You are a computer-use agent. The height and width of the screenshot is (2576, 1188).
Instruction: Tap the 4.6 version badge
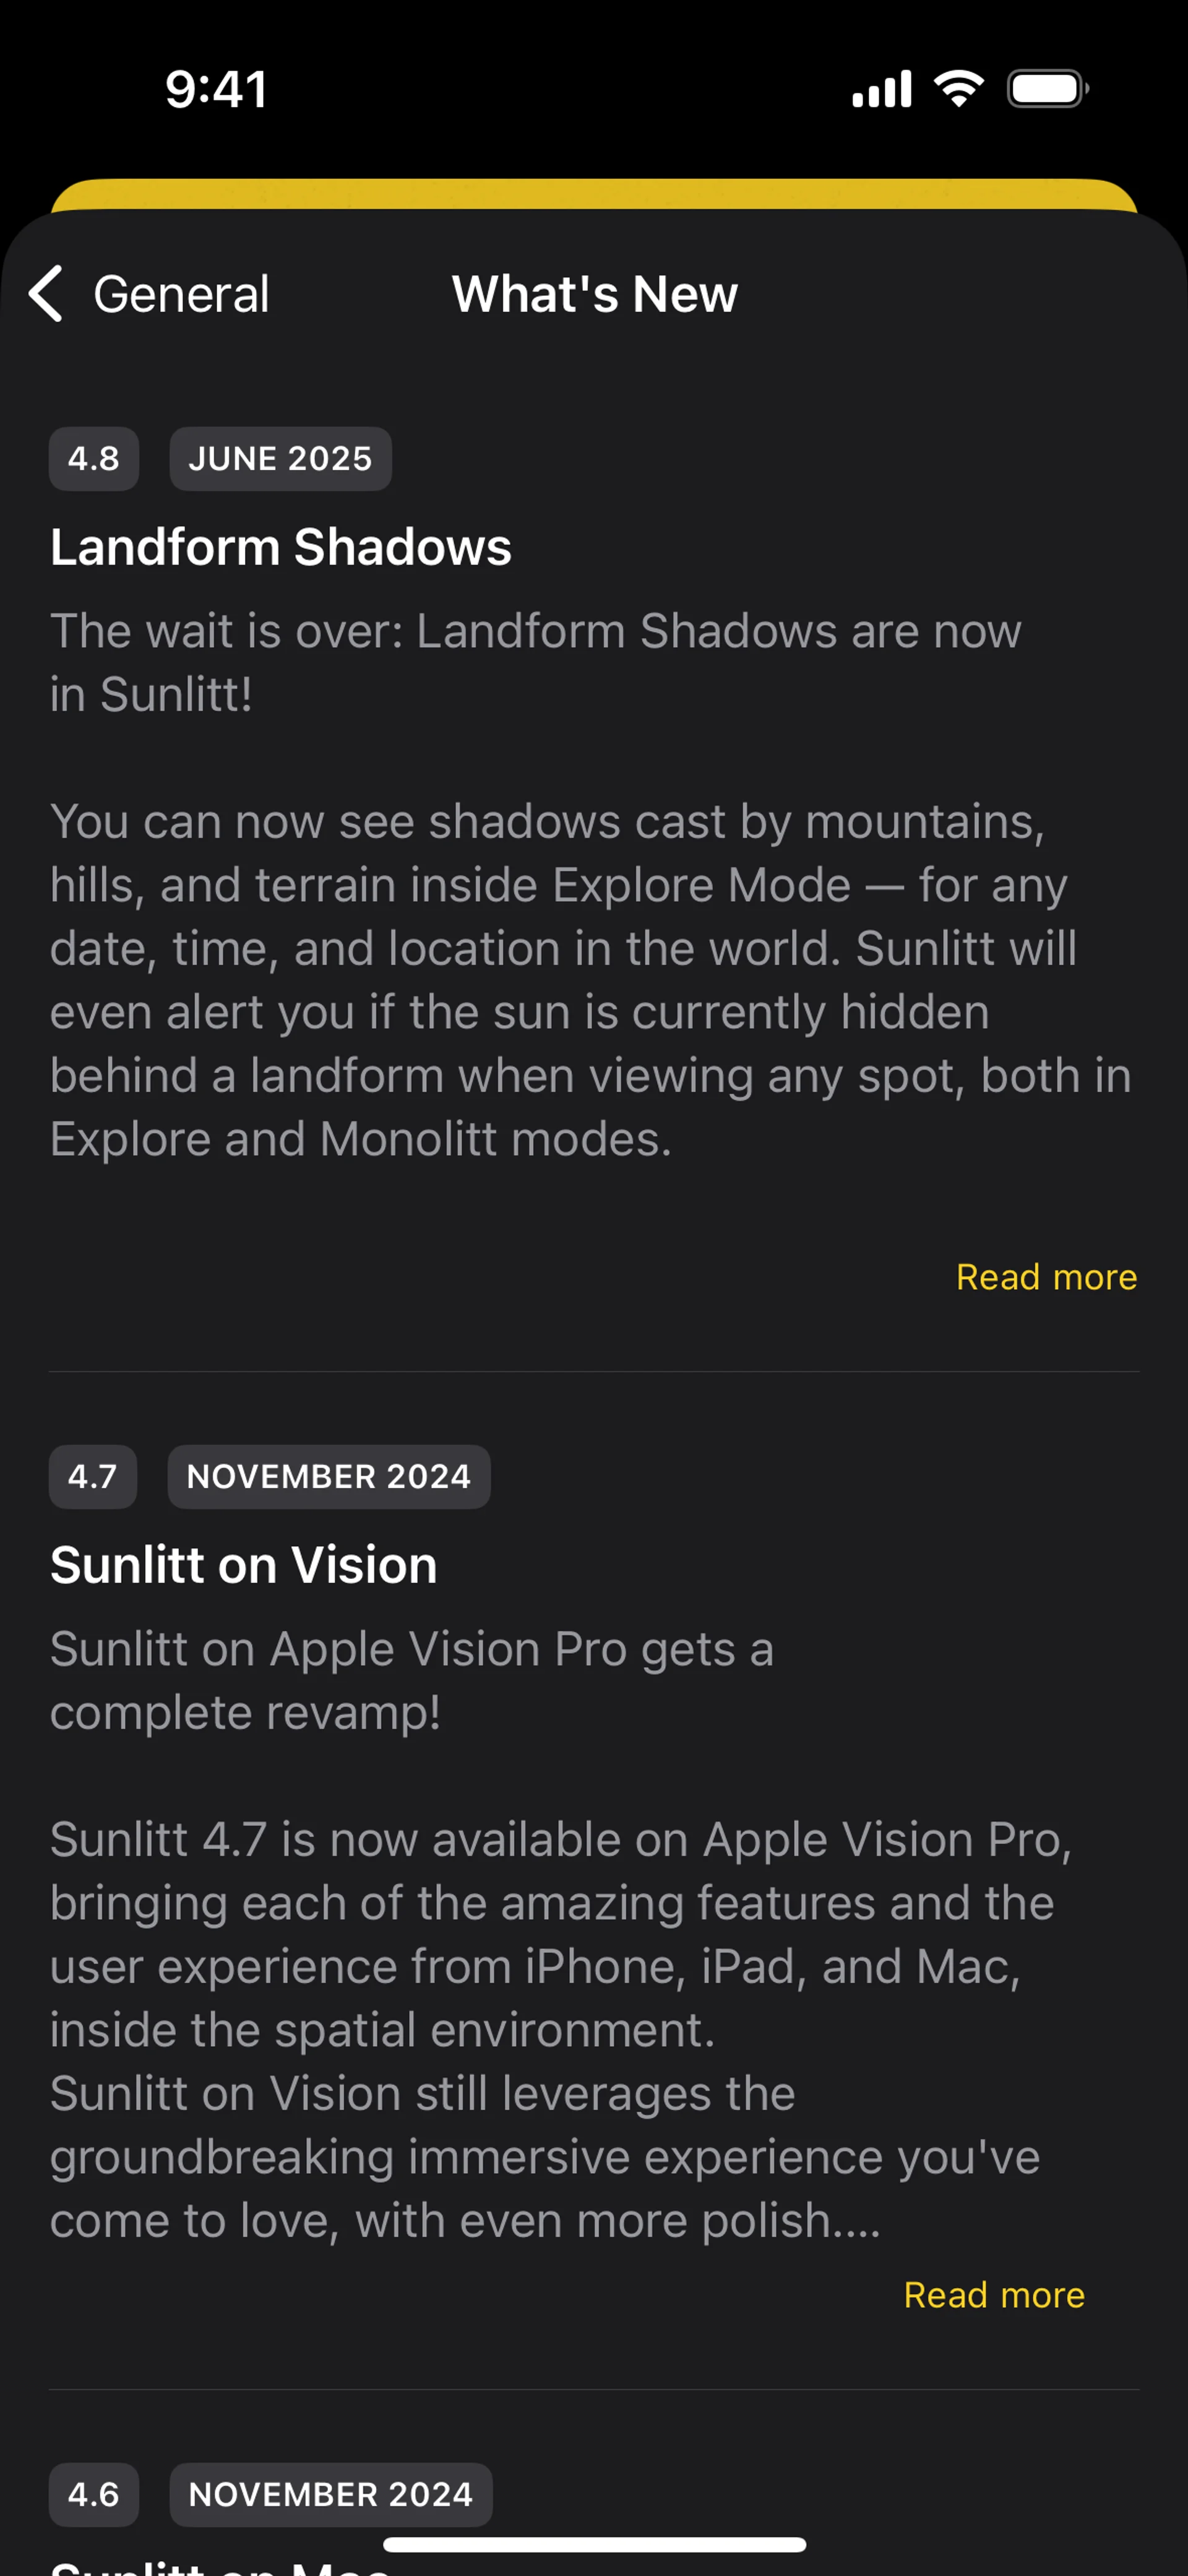(x=93, y=2495)
